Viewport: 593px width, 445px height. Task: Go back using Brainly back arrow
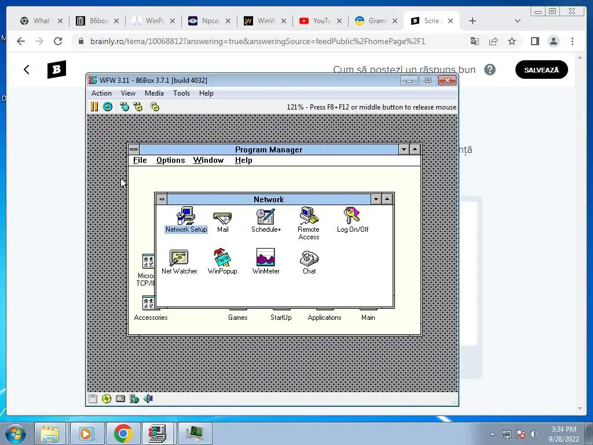pos(27,70)
